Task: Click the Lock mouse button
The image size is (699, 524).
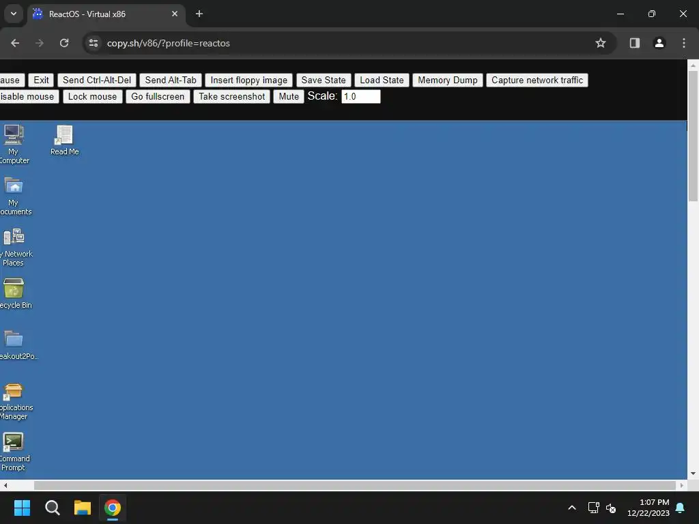Action: click(x=92, y=97)
